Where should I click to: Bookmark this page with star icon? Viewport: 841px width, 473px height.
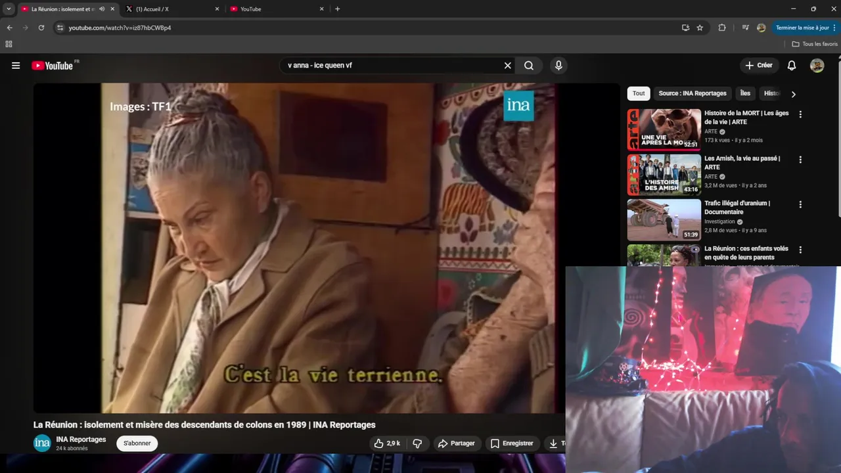pyautogui.click(x=700, y=28)
